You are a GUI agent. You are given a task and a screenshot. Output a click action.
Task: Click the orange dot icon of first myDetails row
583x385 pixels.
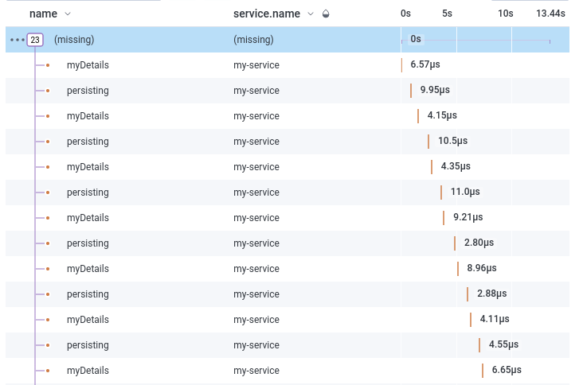click(48, 65)
